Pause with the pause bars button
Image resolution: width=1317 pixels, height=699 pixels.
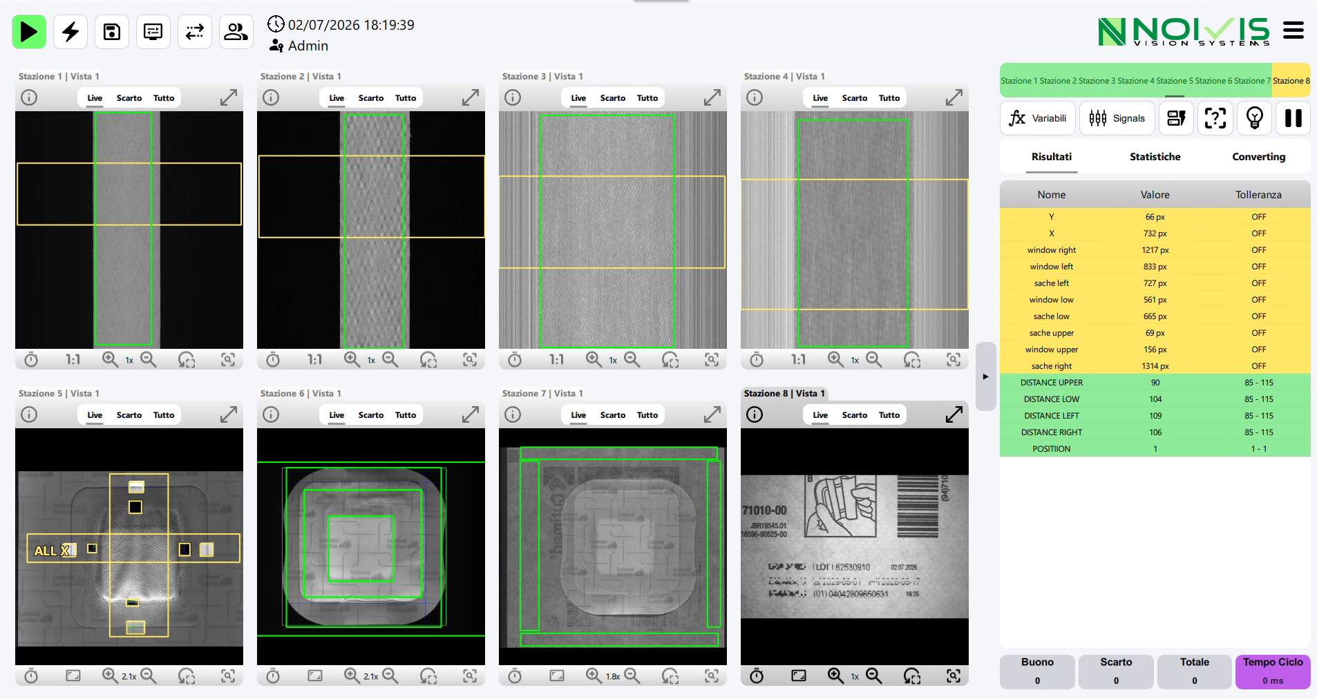1294,118
